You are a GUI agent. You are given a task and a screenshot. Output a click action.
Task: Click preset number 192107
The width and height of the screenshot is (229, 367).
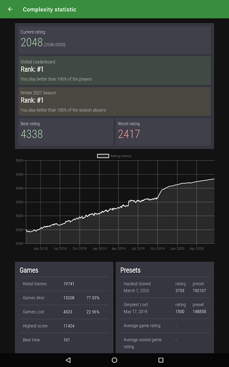point(199,291)
